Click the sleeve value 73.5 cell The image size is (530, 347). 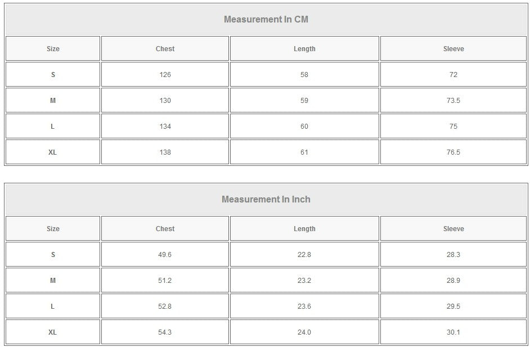point(453,101)
